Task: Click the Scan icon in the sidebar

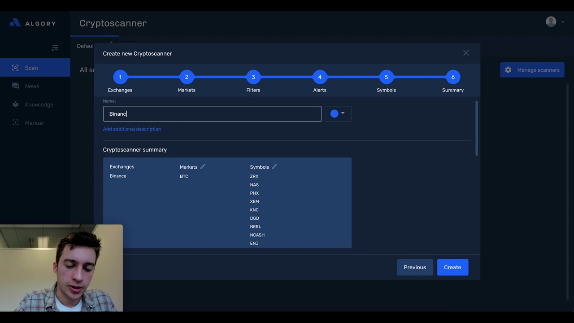Action: pos(15,68)
